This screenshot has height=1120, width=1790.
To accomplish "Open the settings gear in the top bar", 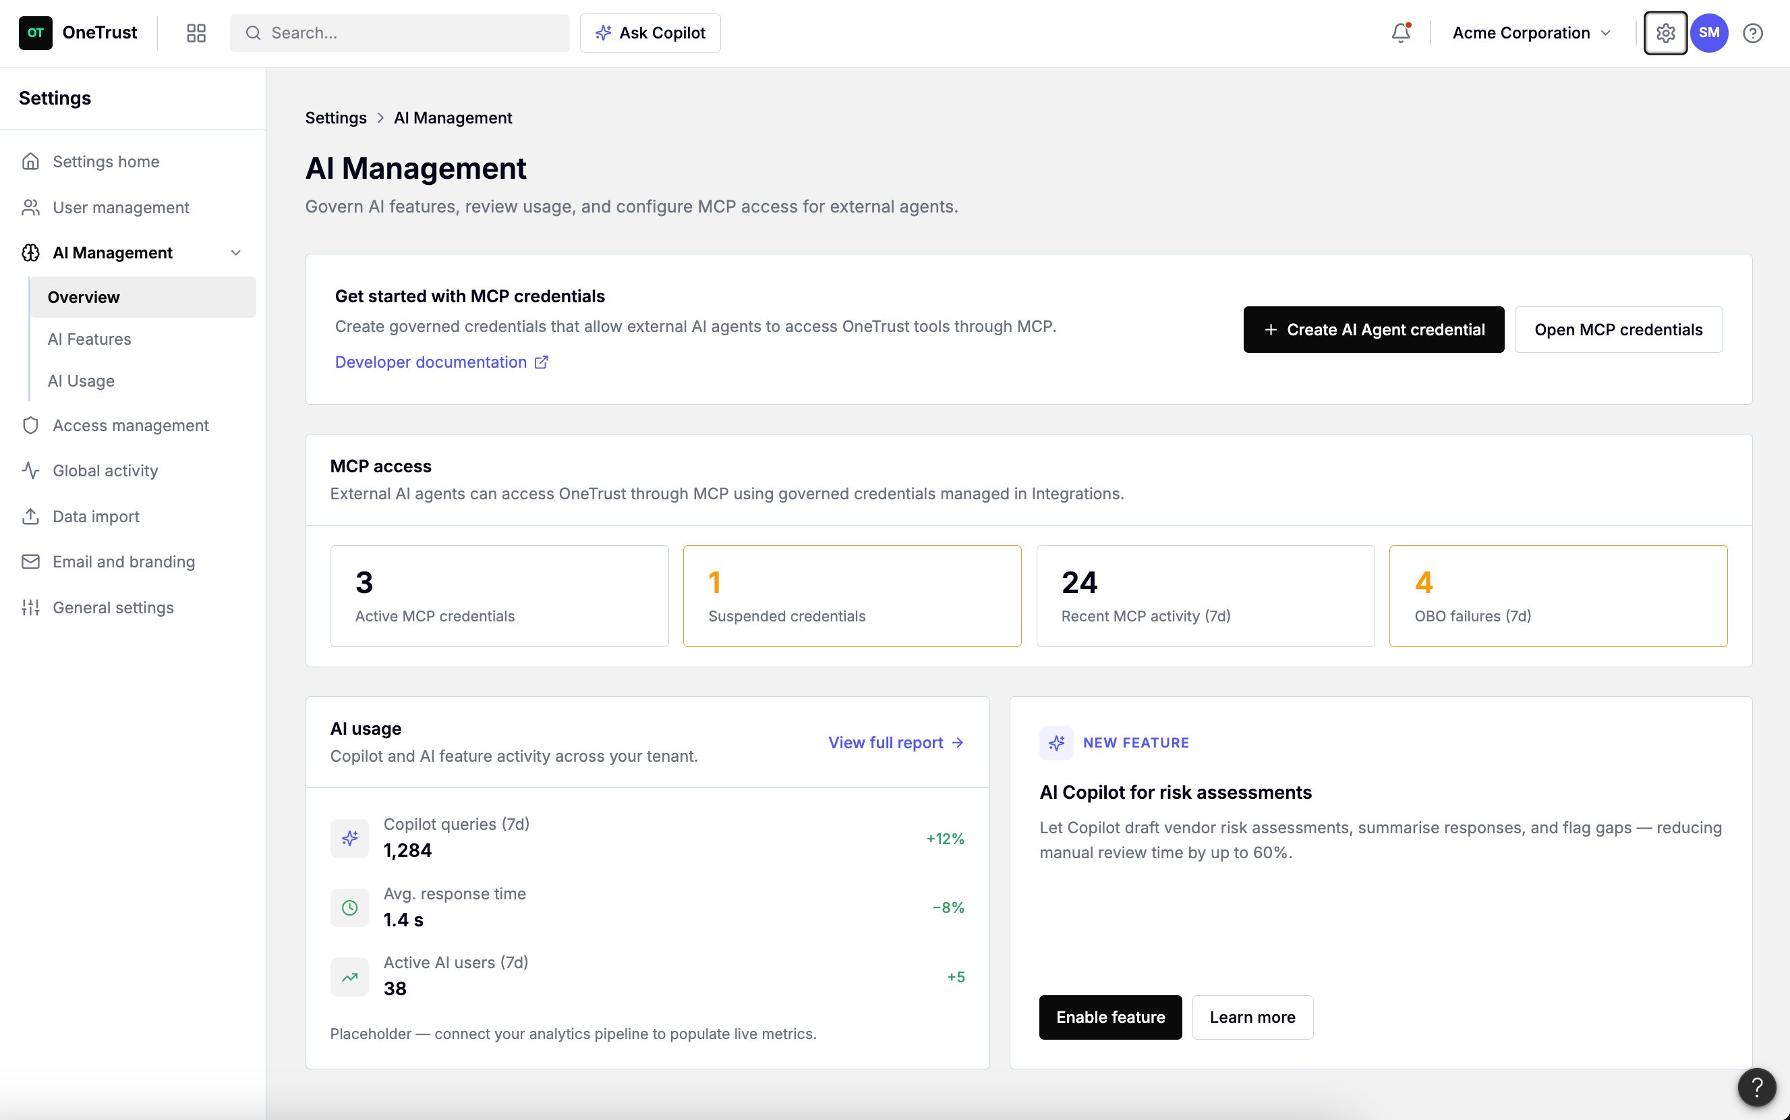I will [x=1665, y=32].
